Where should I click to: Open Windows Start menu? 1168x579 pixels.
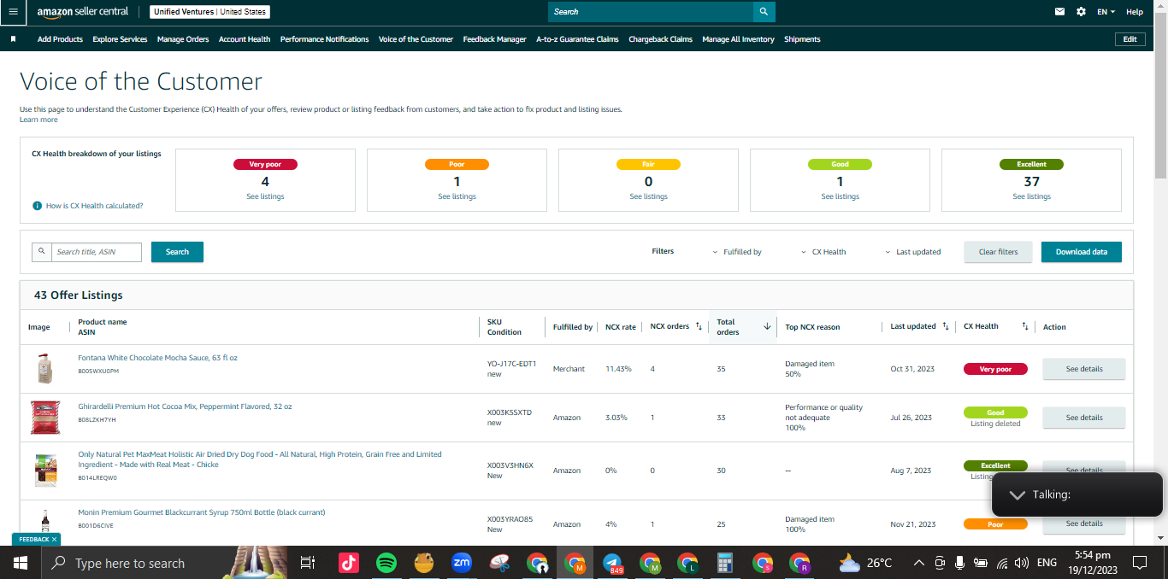(21, 563)
